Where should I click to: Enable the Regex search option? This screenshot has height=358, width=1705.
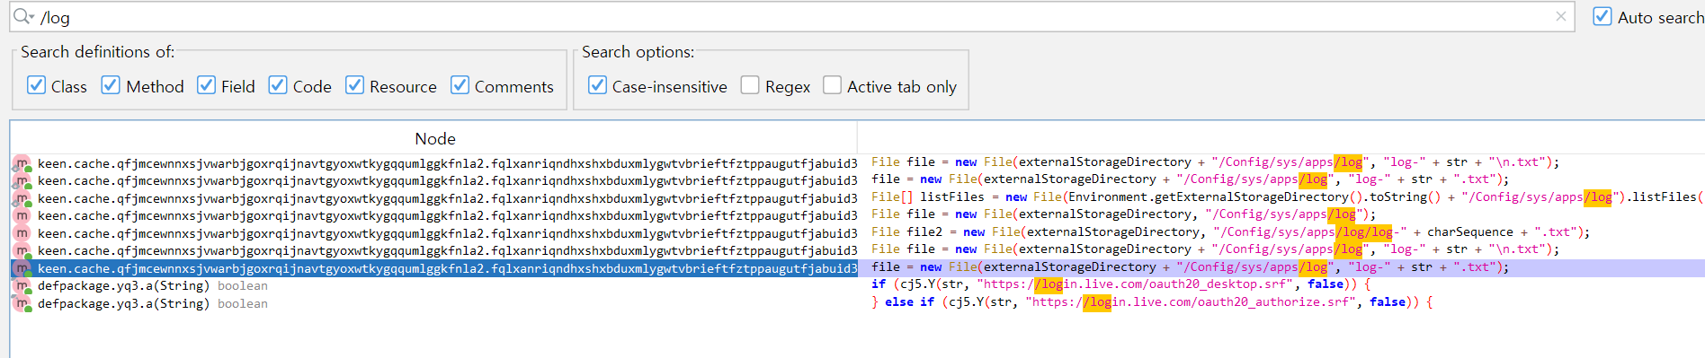[750, 85]
